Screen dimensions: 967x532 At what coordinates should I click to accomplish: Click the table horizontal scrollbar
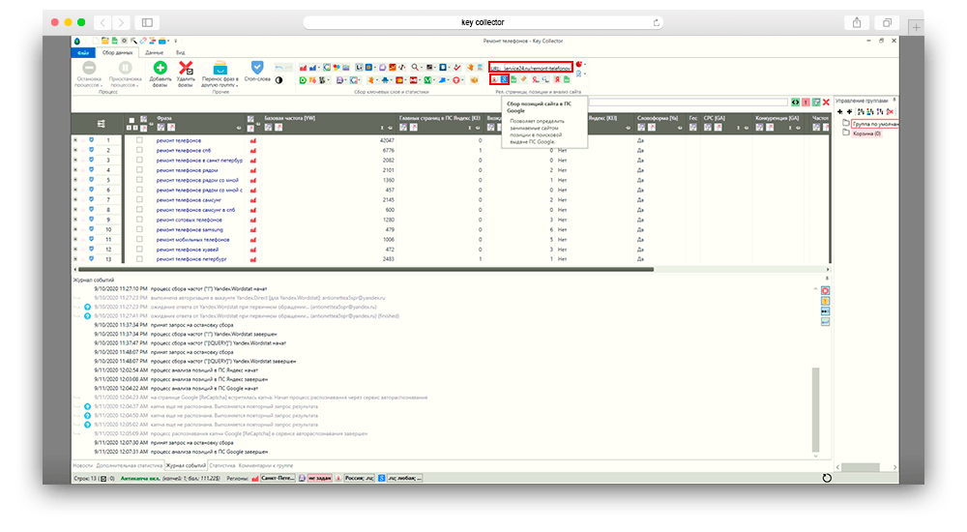pos(366,269)
